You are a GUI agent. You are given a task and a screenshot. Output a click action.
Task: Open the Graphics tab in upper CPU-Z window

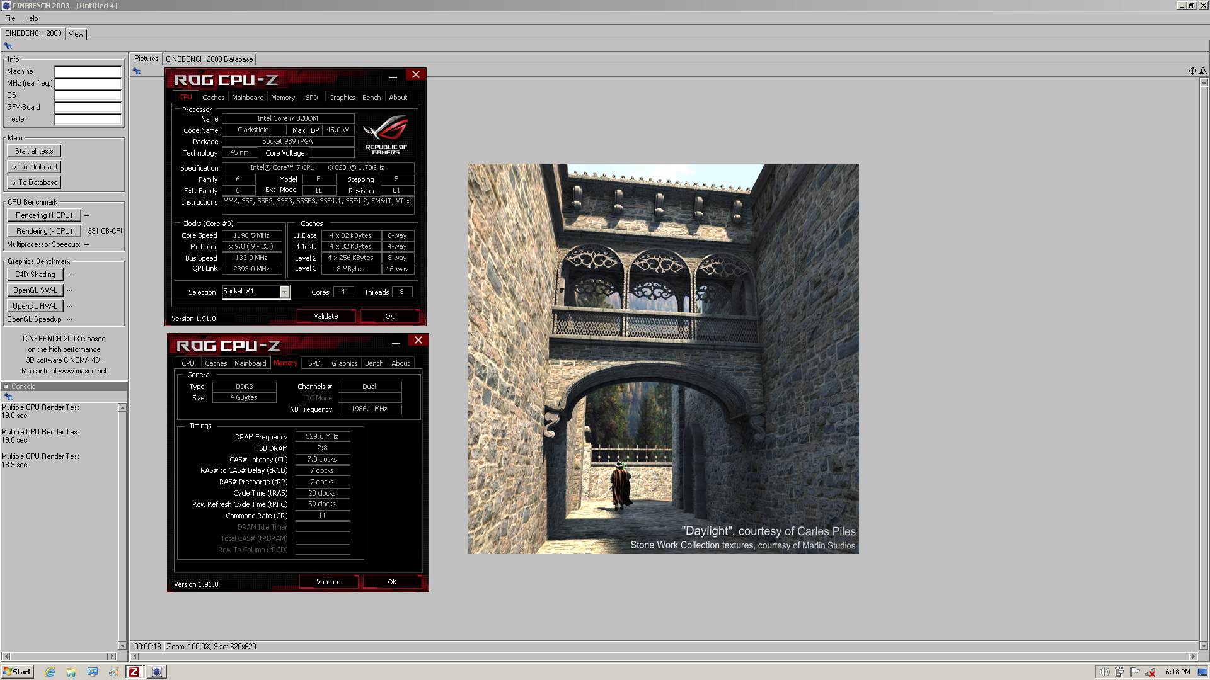point(342,98)
